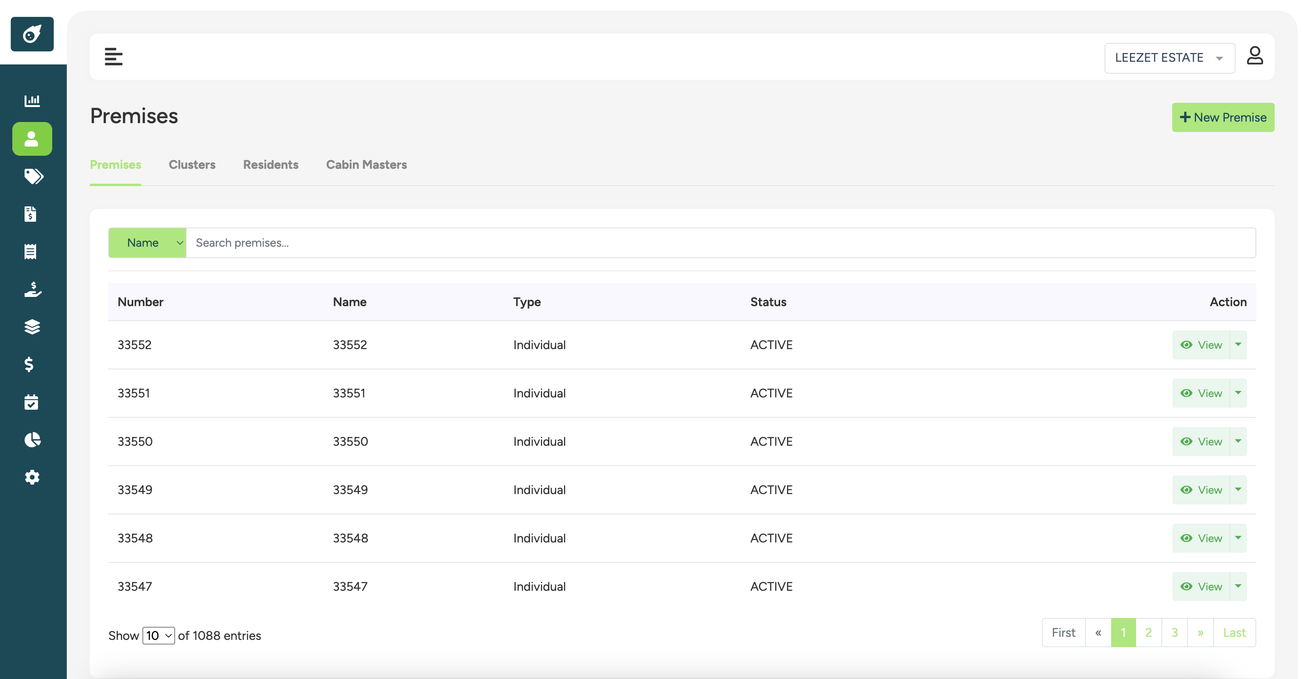This screenshot has height=679, width=1310.
Task: View premise 33550
Action: click(1201, 442)
